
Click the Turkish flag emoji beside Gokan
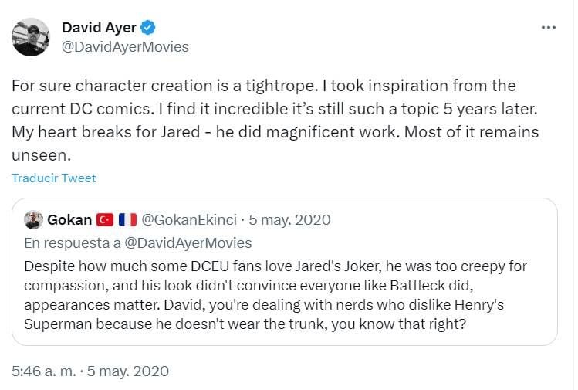[x=106, y=220]
